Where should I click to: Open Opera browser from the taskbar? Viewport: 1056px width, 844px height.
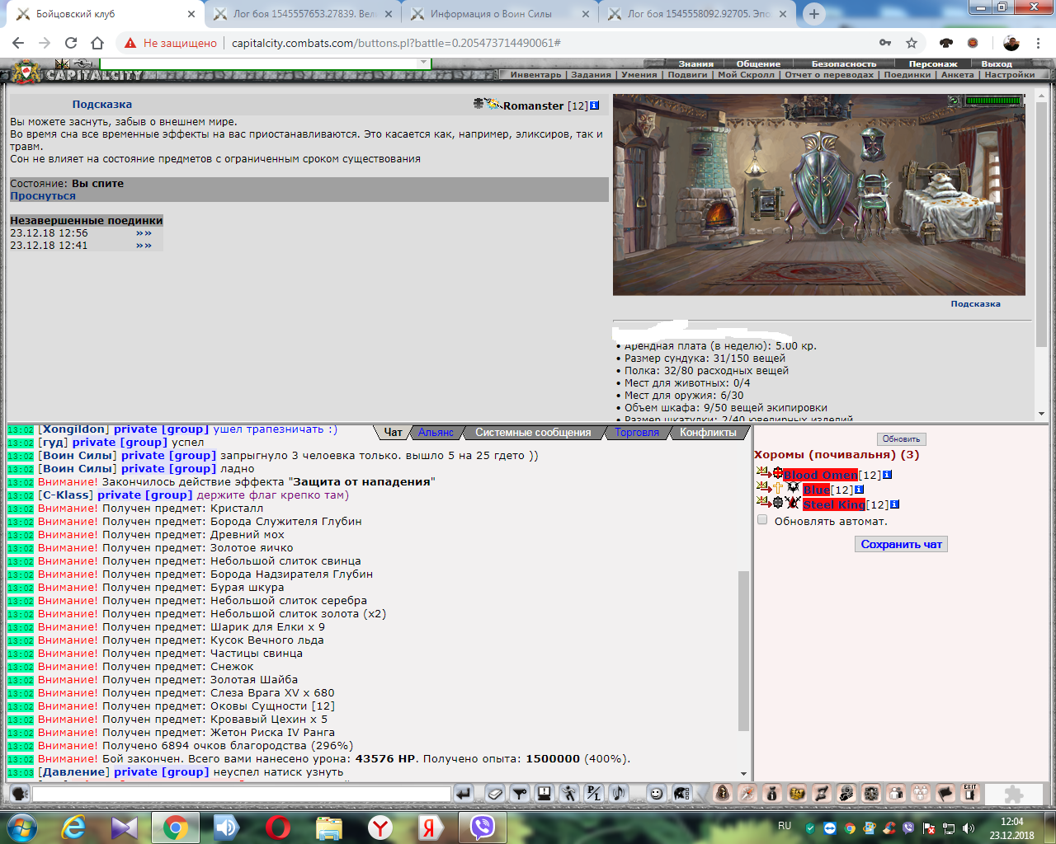click(278, 827)
